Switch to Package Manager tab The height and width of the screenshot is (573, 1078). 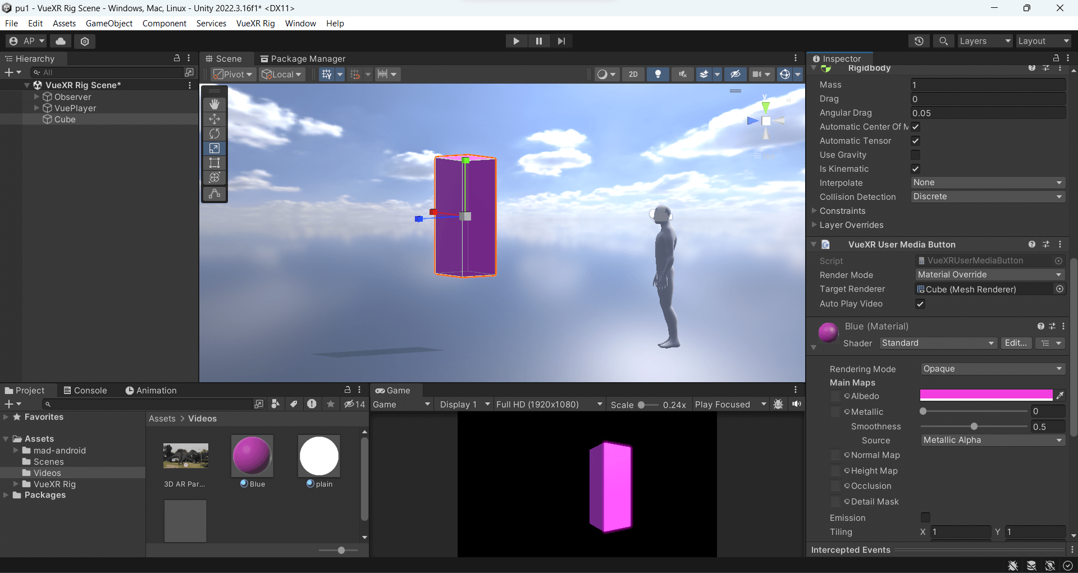(303, 58)
